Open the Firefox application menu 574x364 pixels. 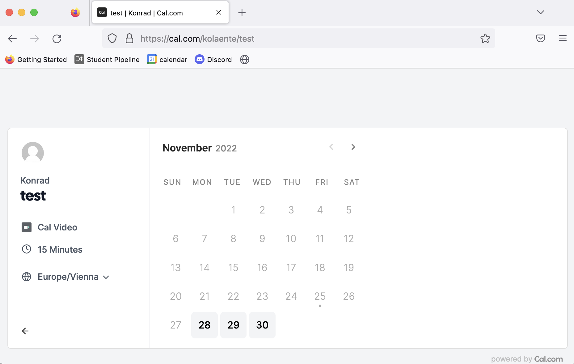tap(563, 38)
